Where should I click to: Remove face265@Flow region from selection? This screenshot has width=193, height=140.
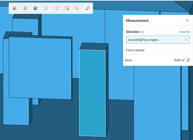pyautogui.click(x=186, y=40)
